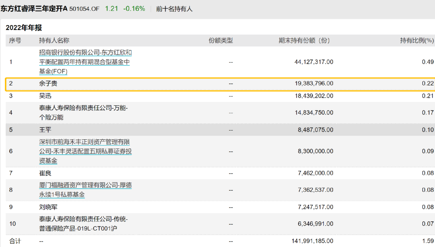This screenshot has width=435, height=247.
Task: Click the share amount 7,362,537.00
Action: (x=316, y=190)
